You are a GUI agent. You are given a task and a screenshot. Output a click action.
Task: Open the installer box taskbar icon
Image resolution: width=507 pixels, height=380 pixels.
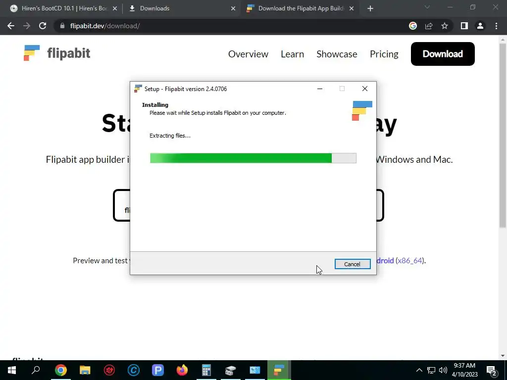point(231,370)
